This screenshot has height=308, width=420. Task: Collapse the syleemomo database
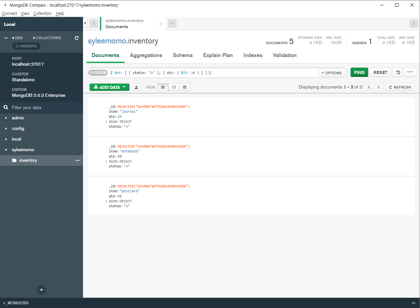click(x=6, y=150)
